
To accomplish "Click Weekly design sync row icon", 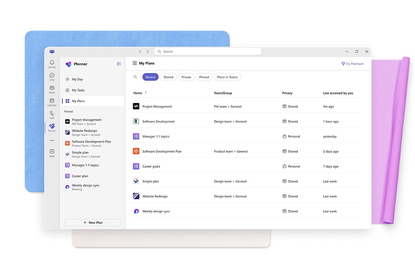I will click(x=136, y=211).
